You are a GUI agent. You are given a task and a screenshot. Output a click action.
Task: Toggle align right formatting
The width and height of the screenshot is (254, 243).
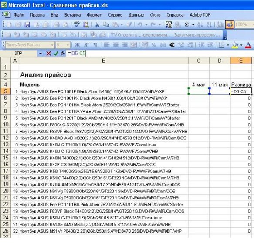coord(125,45)
